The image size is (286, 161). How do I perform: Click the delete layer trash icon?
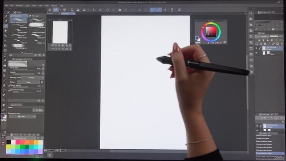tap(282, 44)
